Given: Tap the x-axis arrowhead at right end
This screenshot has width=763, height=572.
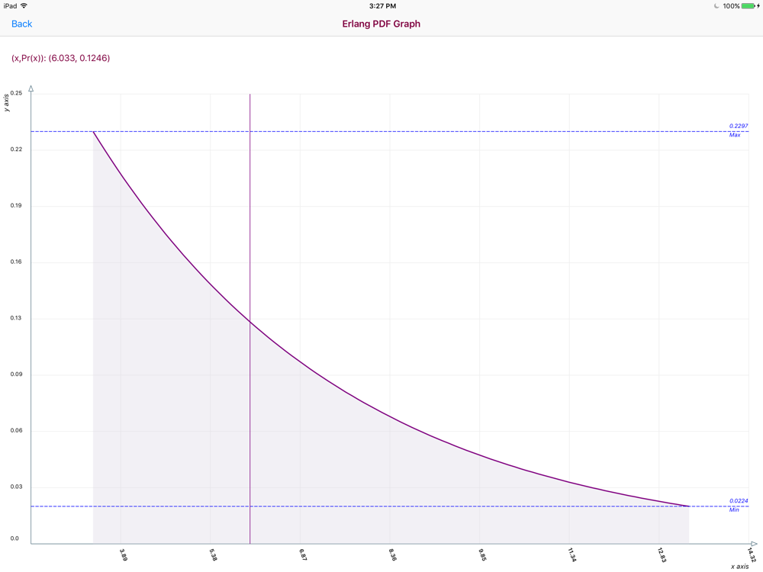Looking at the screenshot, I should (x=754, y=544).
